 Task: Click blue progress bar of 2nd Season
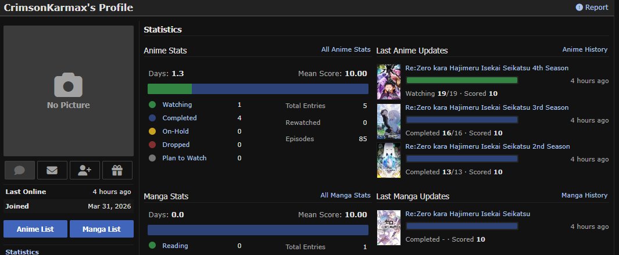click(462, 159)
